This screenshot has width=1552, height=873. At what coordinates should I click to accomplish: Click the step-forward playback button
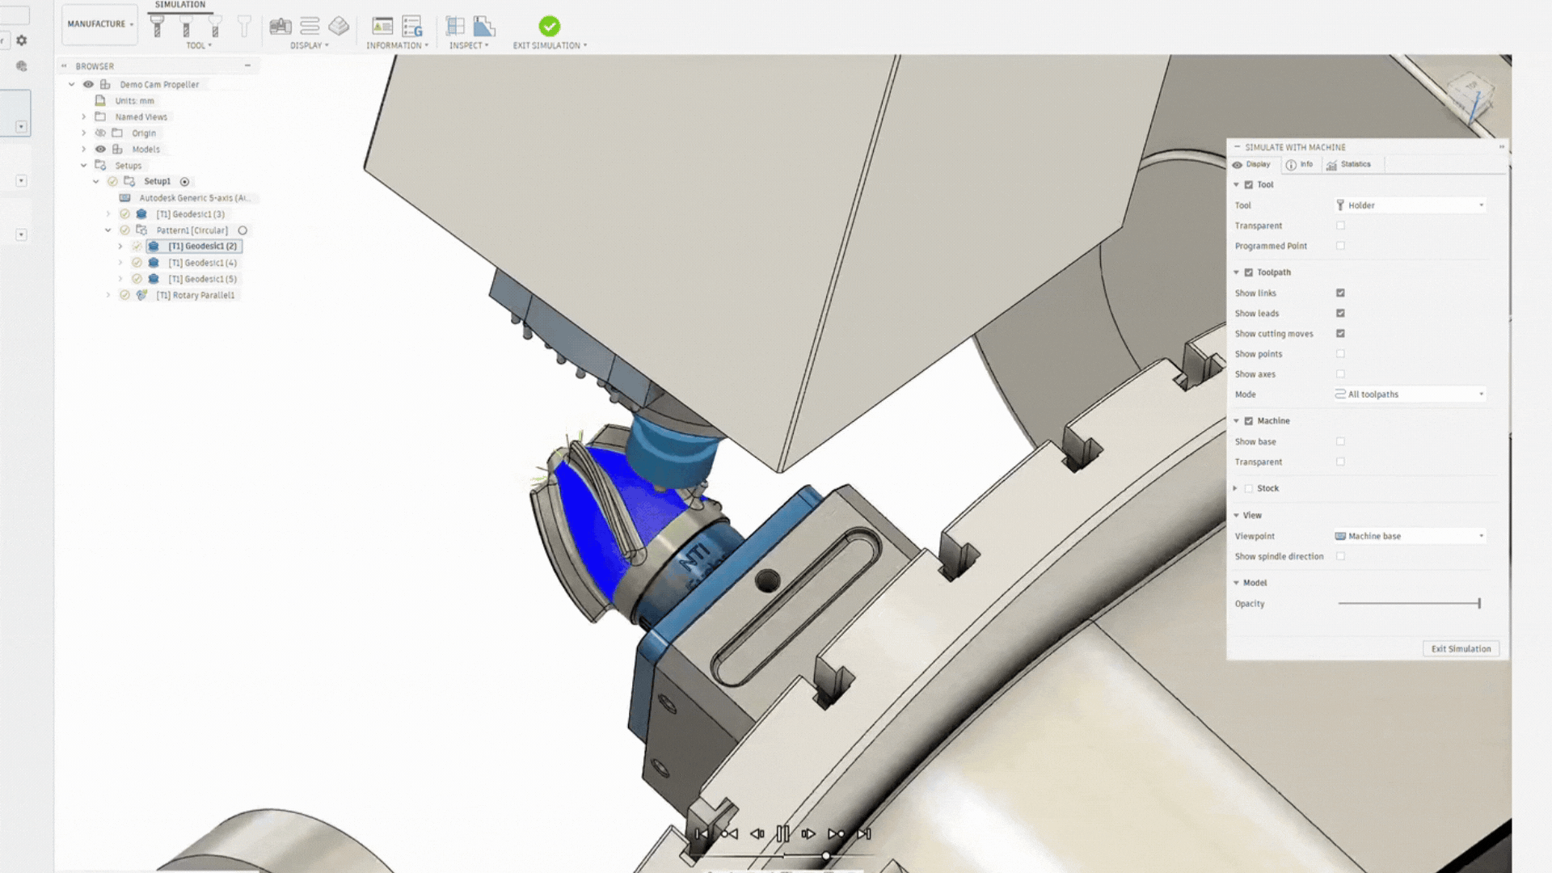(x=808, y=833)
